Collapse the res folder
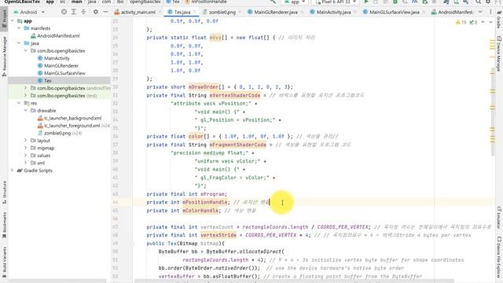The image size is (503, 283). (19, 103)
